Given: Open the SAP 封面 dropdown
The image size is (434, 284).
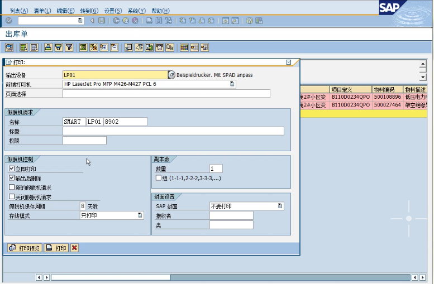Looking at the screenshot, I should coord(280,206).
